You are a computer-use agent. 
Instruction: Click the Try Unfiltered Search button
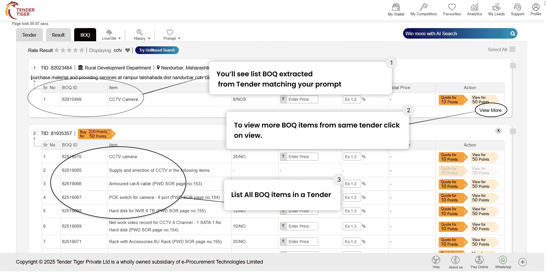coord(157,50)
